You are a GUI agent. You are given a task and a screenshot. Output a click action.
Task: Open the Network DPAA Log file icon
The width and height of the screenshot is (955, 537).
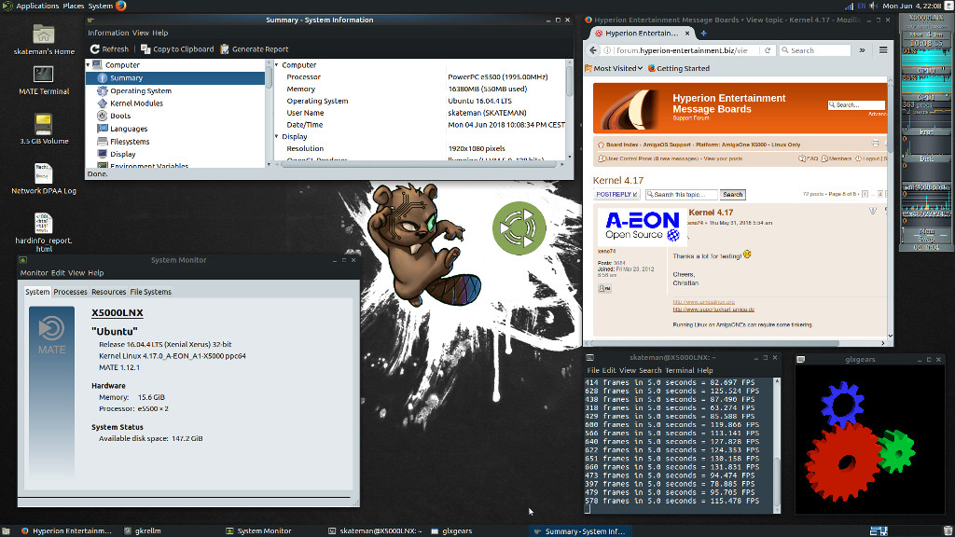tap(43, 173)
